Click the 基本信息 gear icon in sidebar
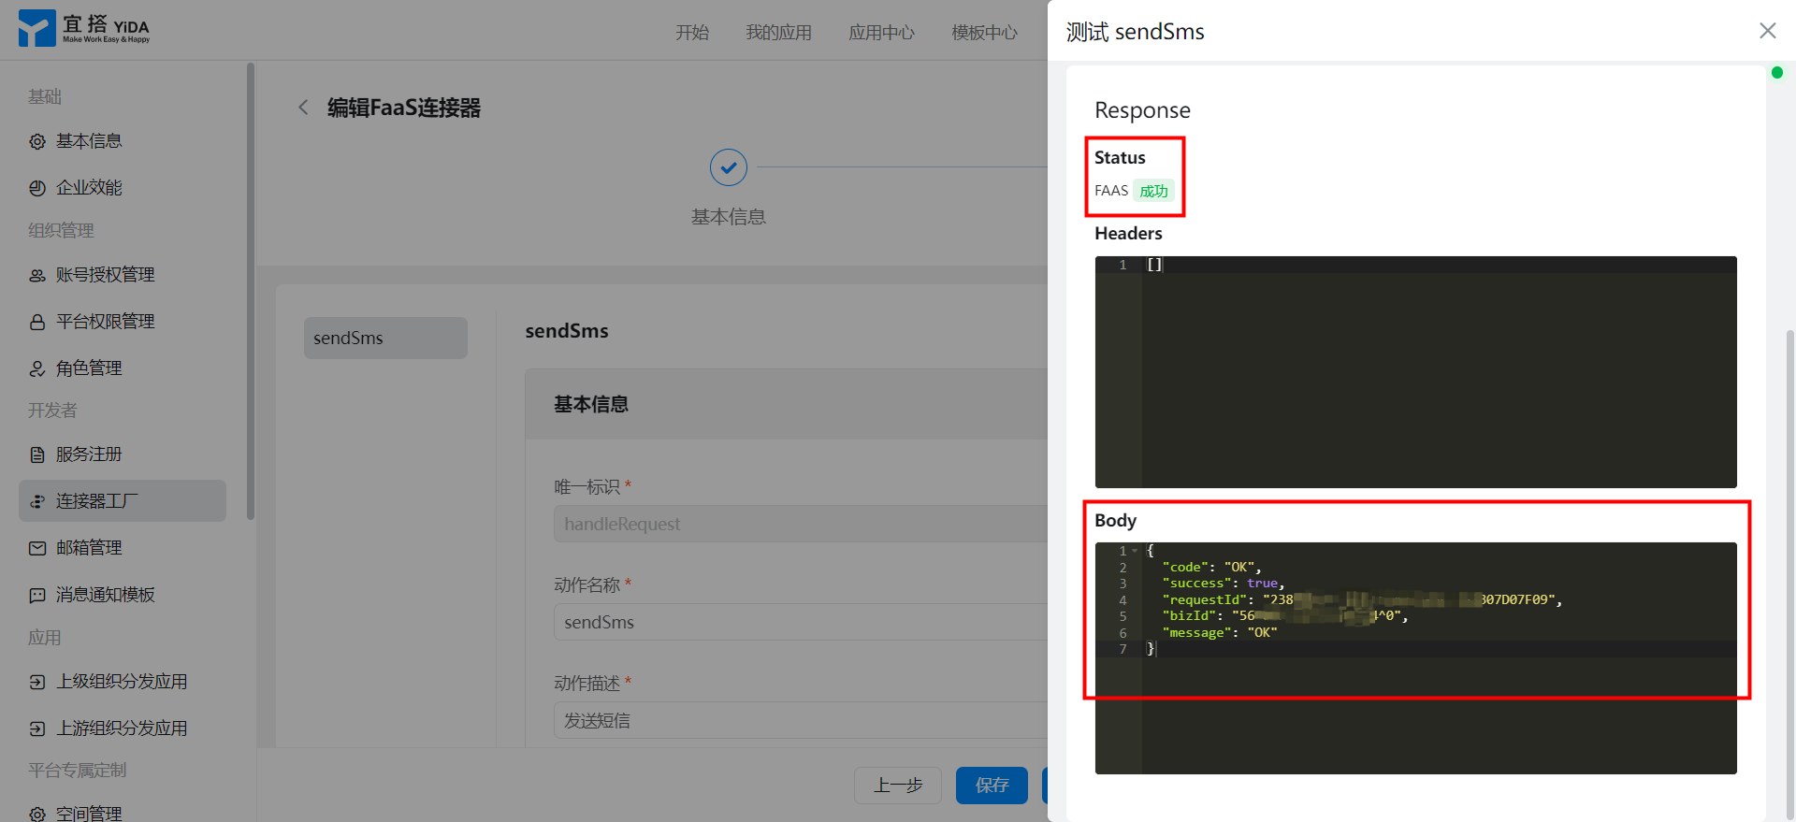 (x=37, y=141)
